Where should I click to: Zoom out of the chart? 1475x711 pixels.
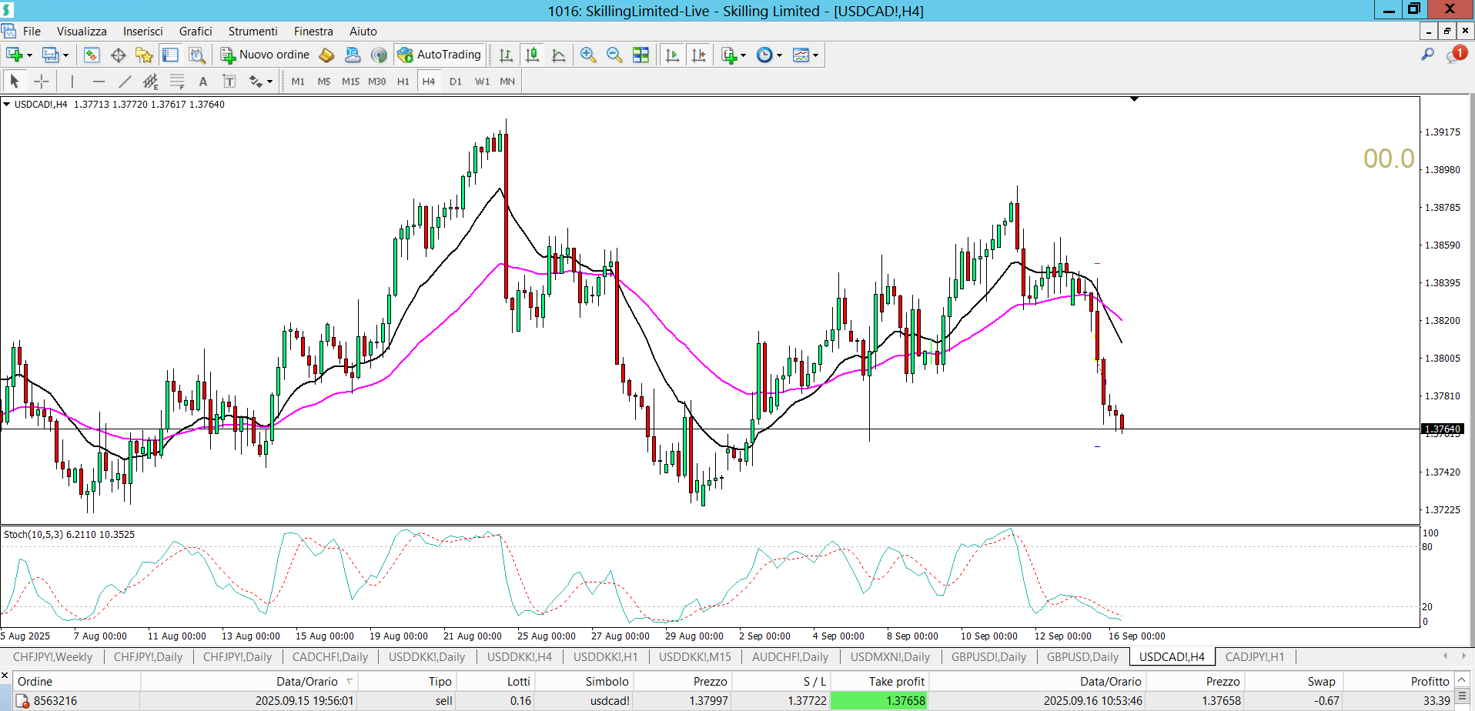pyautogui.click(x=614, y=55)
